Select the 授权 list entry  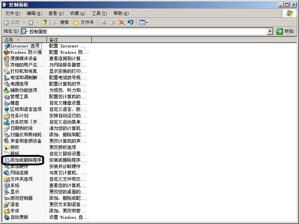pos(12,147)
